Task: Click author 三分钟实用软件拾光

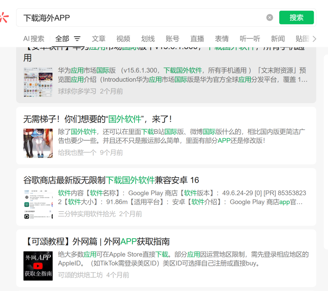Action: tap(87, 214)
